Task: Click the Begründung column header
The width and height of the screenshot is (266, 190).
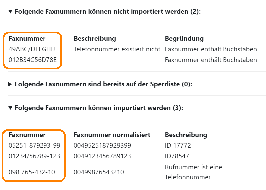Action: 184,38
